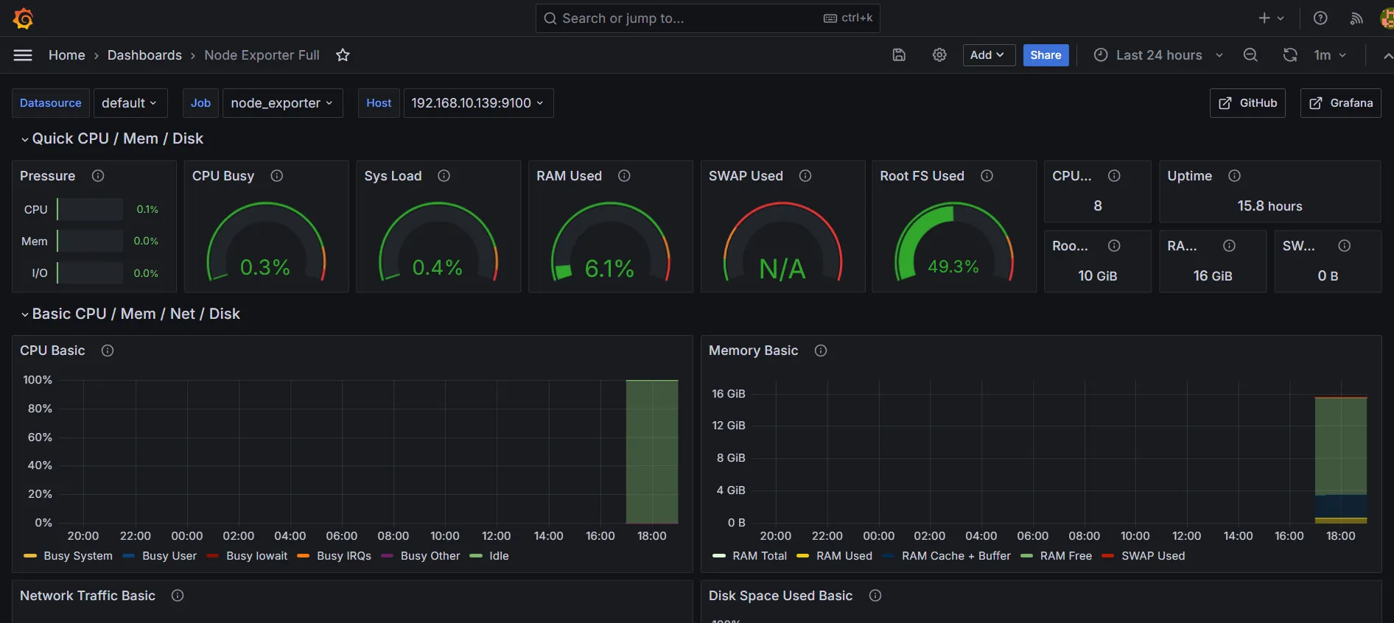Screen dimensions: 1394x623
Task: Open the Add dropdown button
Action: (x=989, y=55)
